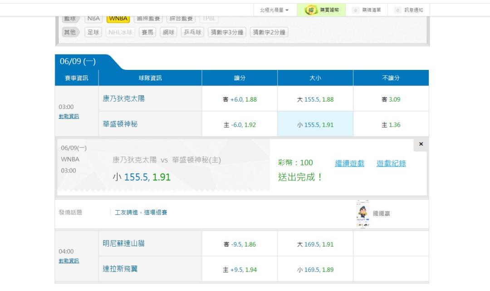This screenshot has height=291, width=490.
Task: Click the 彩幣：100 text
Action: pos(295,163)
